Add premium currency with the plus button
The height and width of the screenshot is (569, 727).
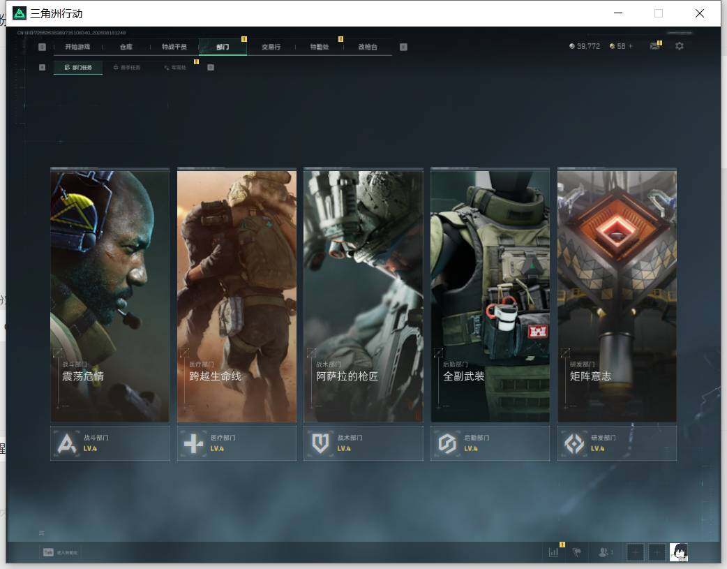(631, 46)
